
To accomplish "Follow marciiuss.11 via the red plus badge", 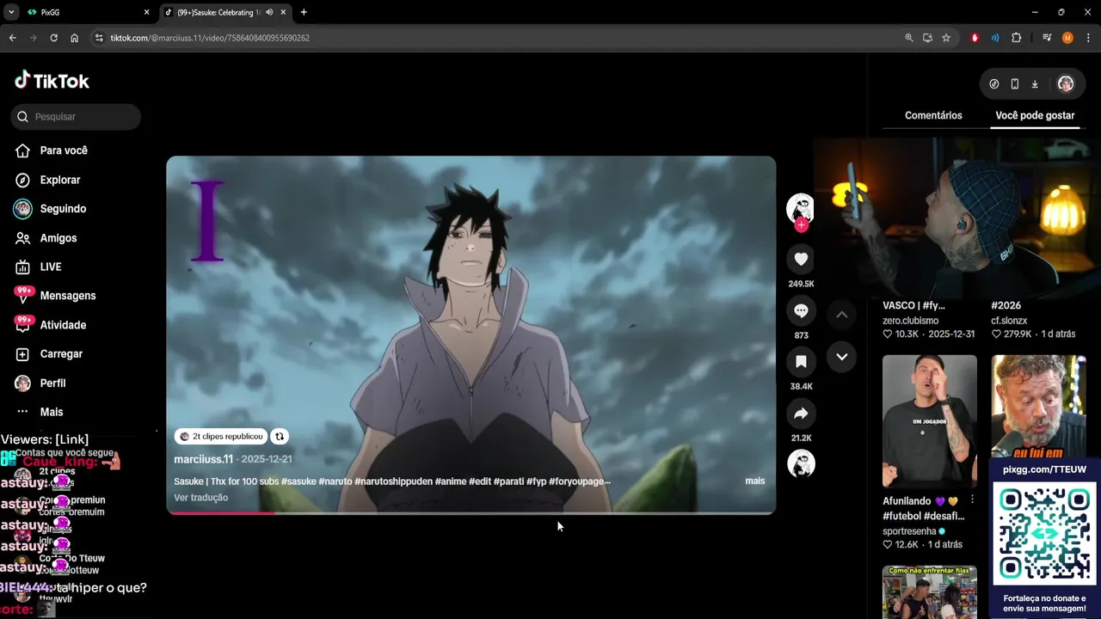I will click(x=801, y=225).
